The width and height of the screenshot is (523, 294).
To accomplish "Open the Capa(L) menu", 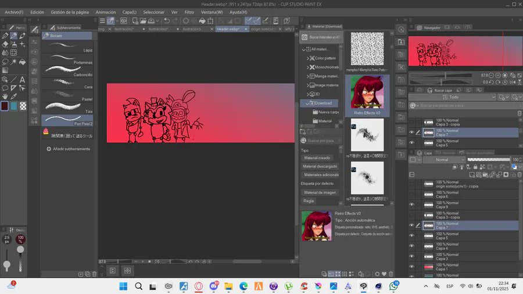I will click(x=129, y=12).
